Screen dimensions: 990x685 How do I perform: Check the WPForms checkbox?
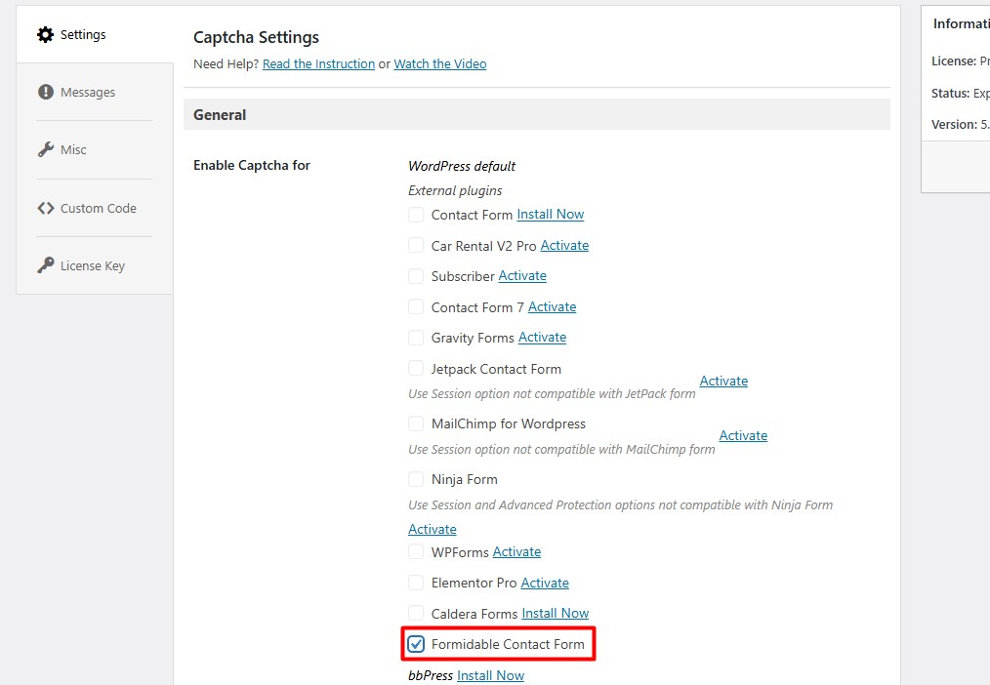click(x=416, y=552)
